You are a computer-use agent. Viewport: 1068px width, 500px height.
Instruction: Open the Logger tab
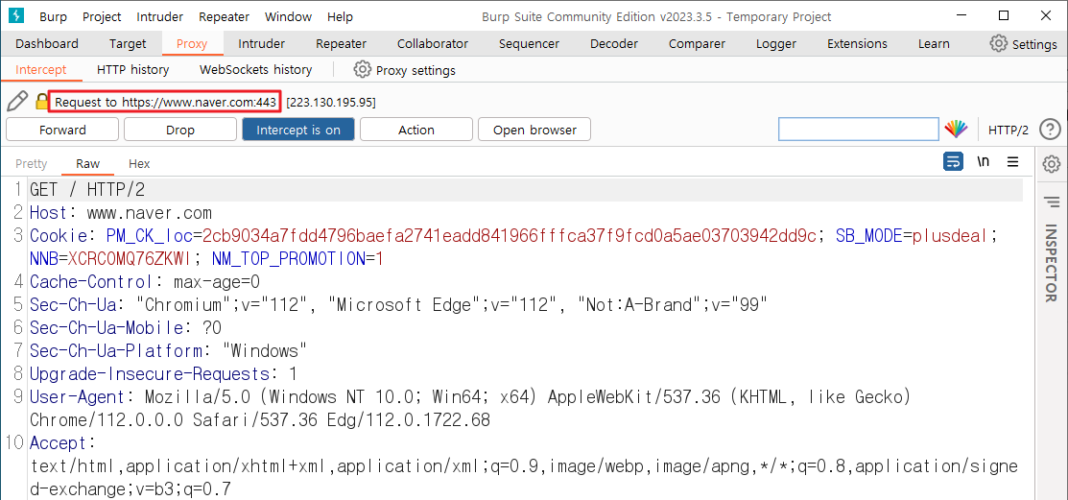pyautogui.click(x=775, y=43)
